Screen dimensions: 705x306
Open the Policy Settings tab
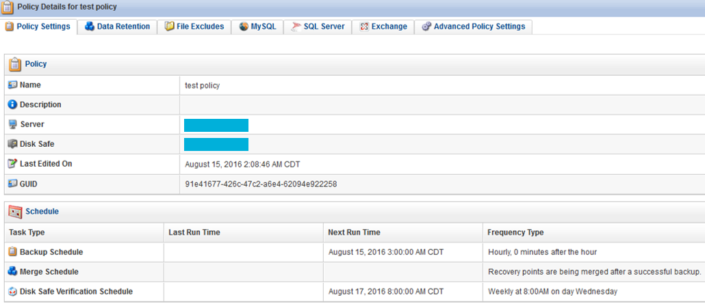pyautogui.click(x=39, y=27)
